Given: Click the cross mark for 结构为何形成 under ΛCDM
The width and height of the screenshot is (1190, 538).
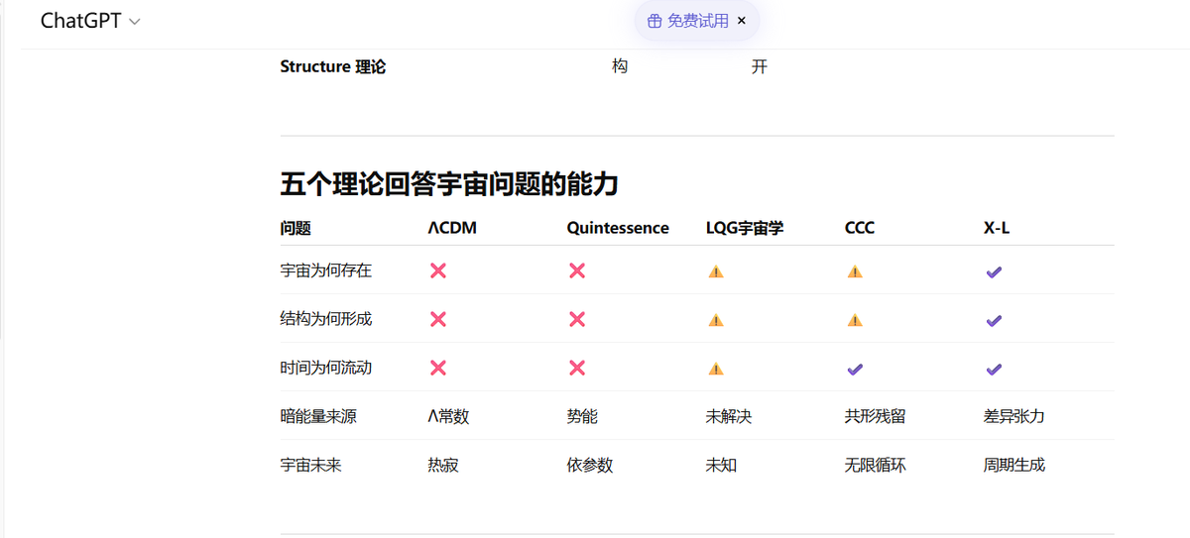Looking at the screenshot, I should point(437,319).
